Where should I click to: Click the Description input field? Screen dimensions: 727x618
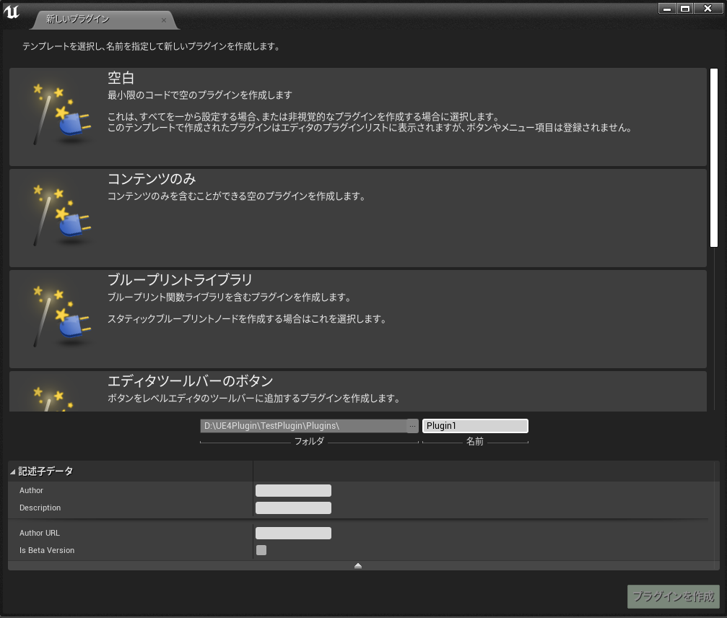pyautogui.click(x=292, y=508)
